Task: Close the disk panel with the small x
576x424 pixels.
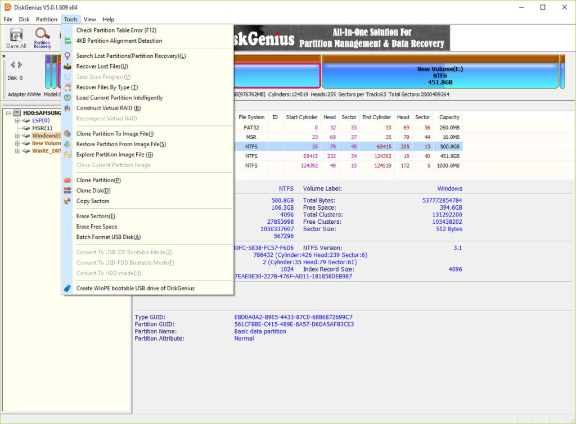Action: click(4, 56)
